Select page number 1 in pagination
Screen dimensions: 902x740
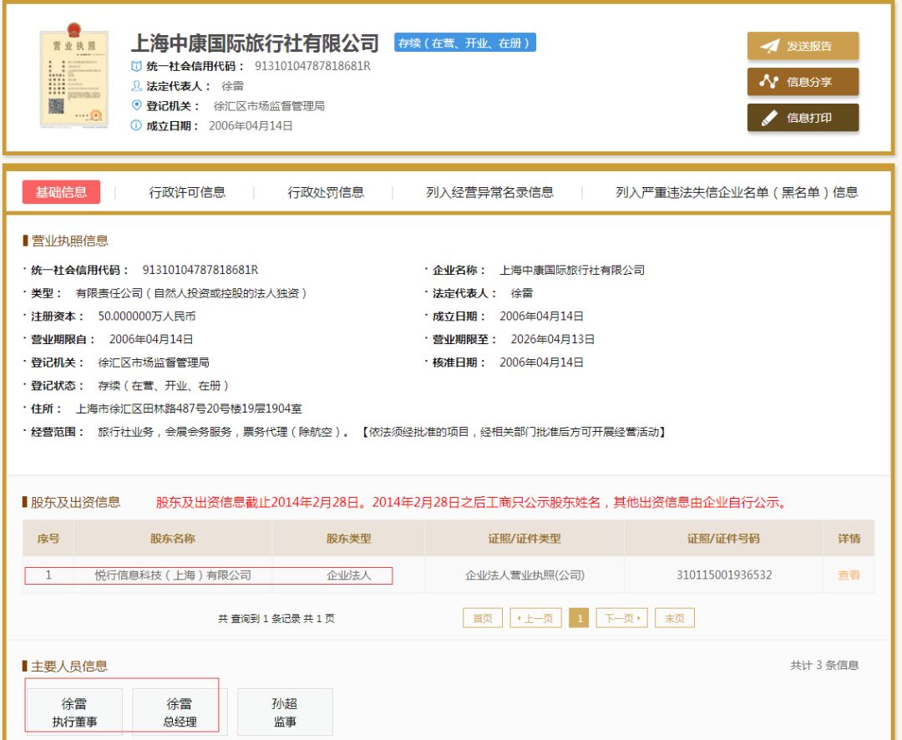tap(580, 617)
